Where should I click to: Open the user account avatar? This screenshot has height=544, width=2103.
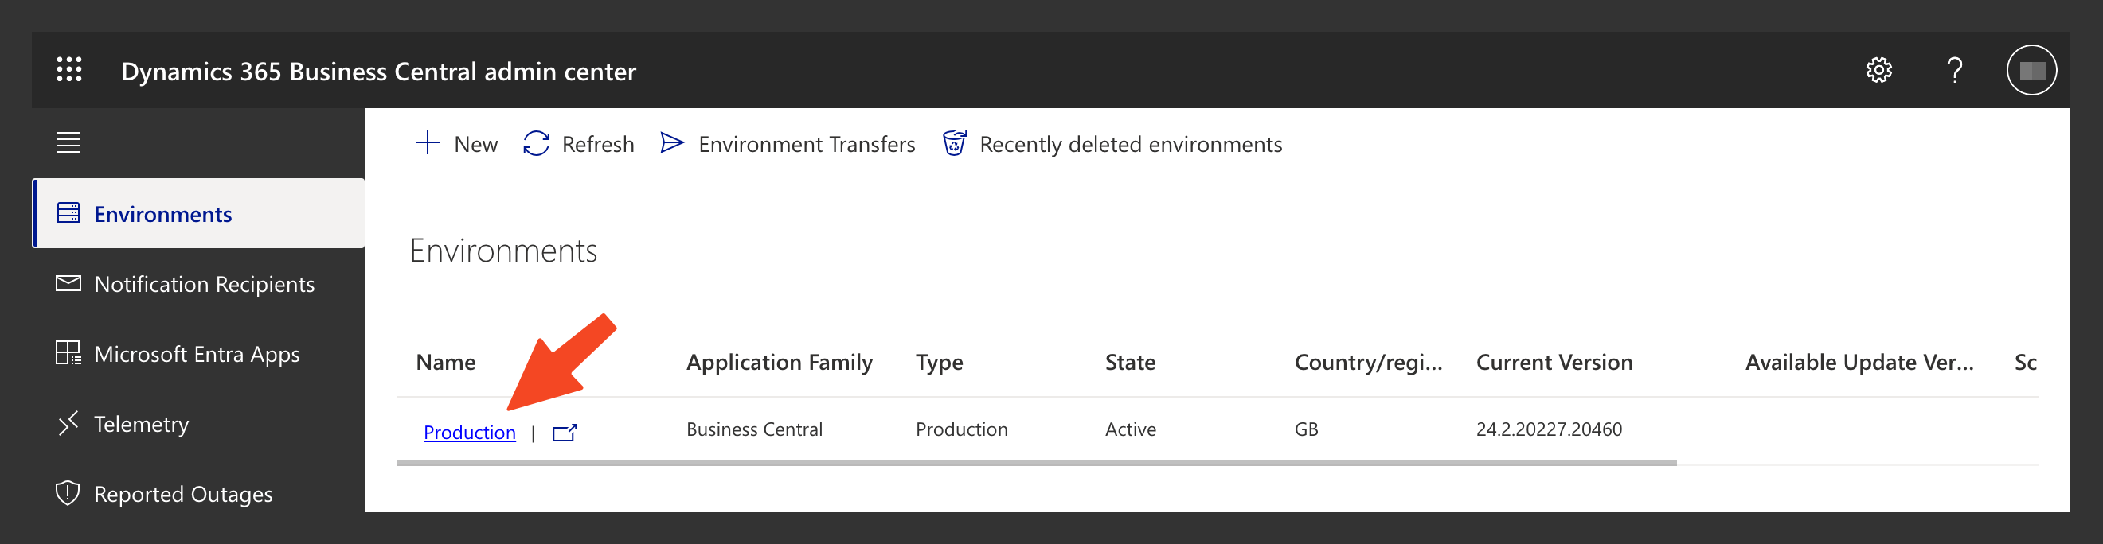(2031, 70)
